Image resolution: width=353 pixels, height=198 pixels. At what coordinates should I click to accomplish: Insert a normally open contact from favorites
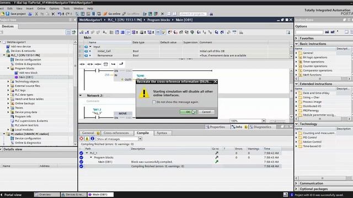[82, 64]
